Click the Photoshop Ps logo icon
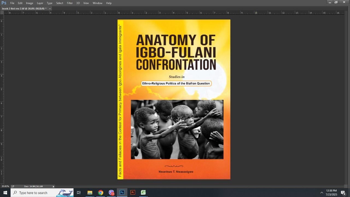The image size is (350, 197). tap(4, 3)
